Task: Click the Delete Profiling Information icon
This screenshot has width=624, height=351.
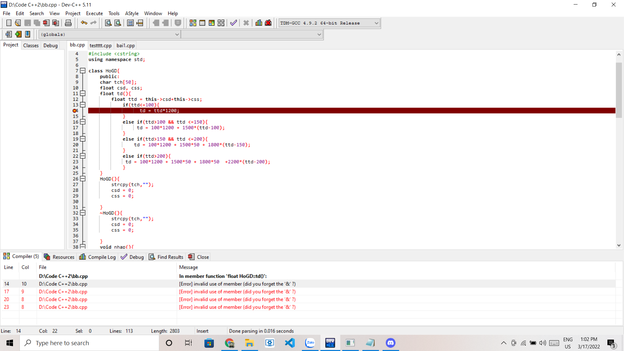Action: point(268,23)
